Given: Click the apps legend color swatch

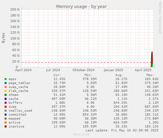Looking at the screenshot, I should (x=6, y=79).
